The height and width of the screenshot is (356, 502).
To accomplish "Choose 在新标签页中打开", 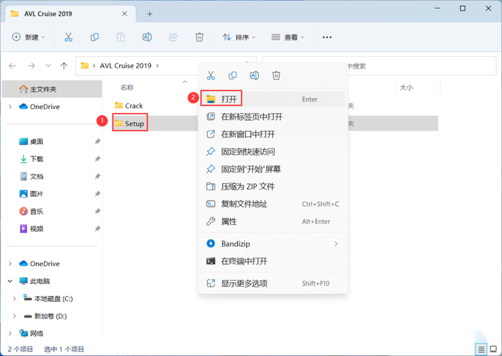I will [x=273, y=116].
